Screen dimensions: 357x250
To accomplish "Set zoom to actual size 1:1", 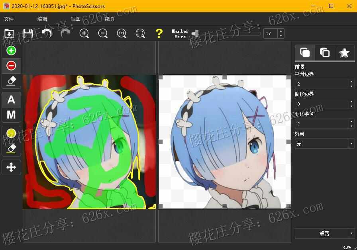I will [x=122, y=33].
